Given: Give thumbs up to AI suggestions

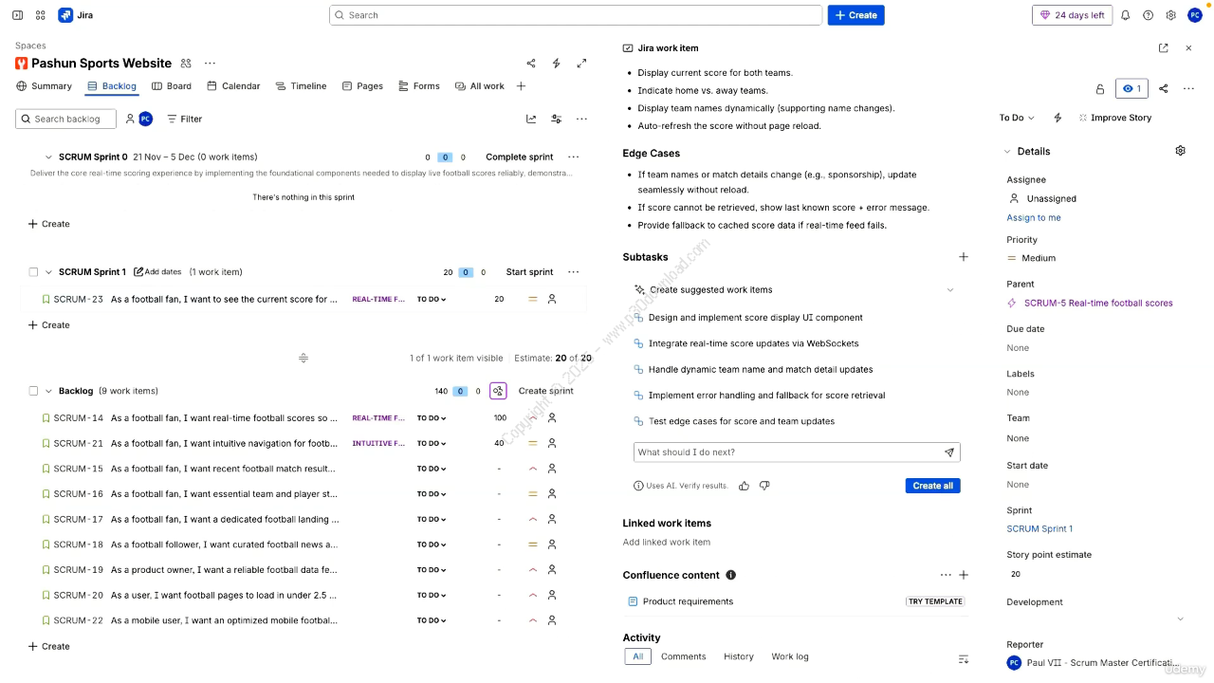Looking at the screenshot, I should [x=744, y=486].
